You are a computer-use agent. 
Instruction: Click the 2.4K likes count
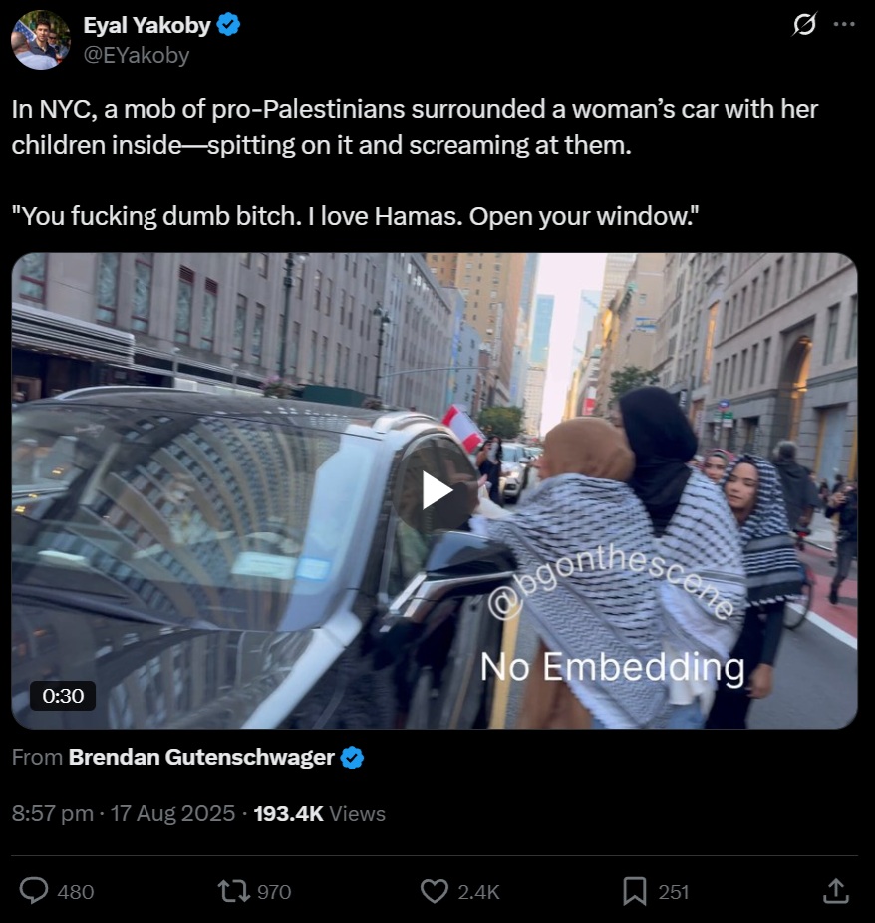coord(479,892)
